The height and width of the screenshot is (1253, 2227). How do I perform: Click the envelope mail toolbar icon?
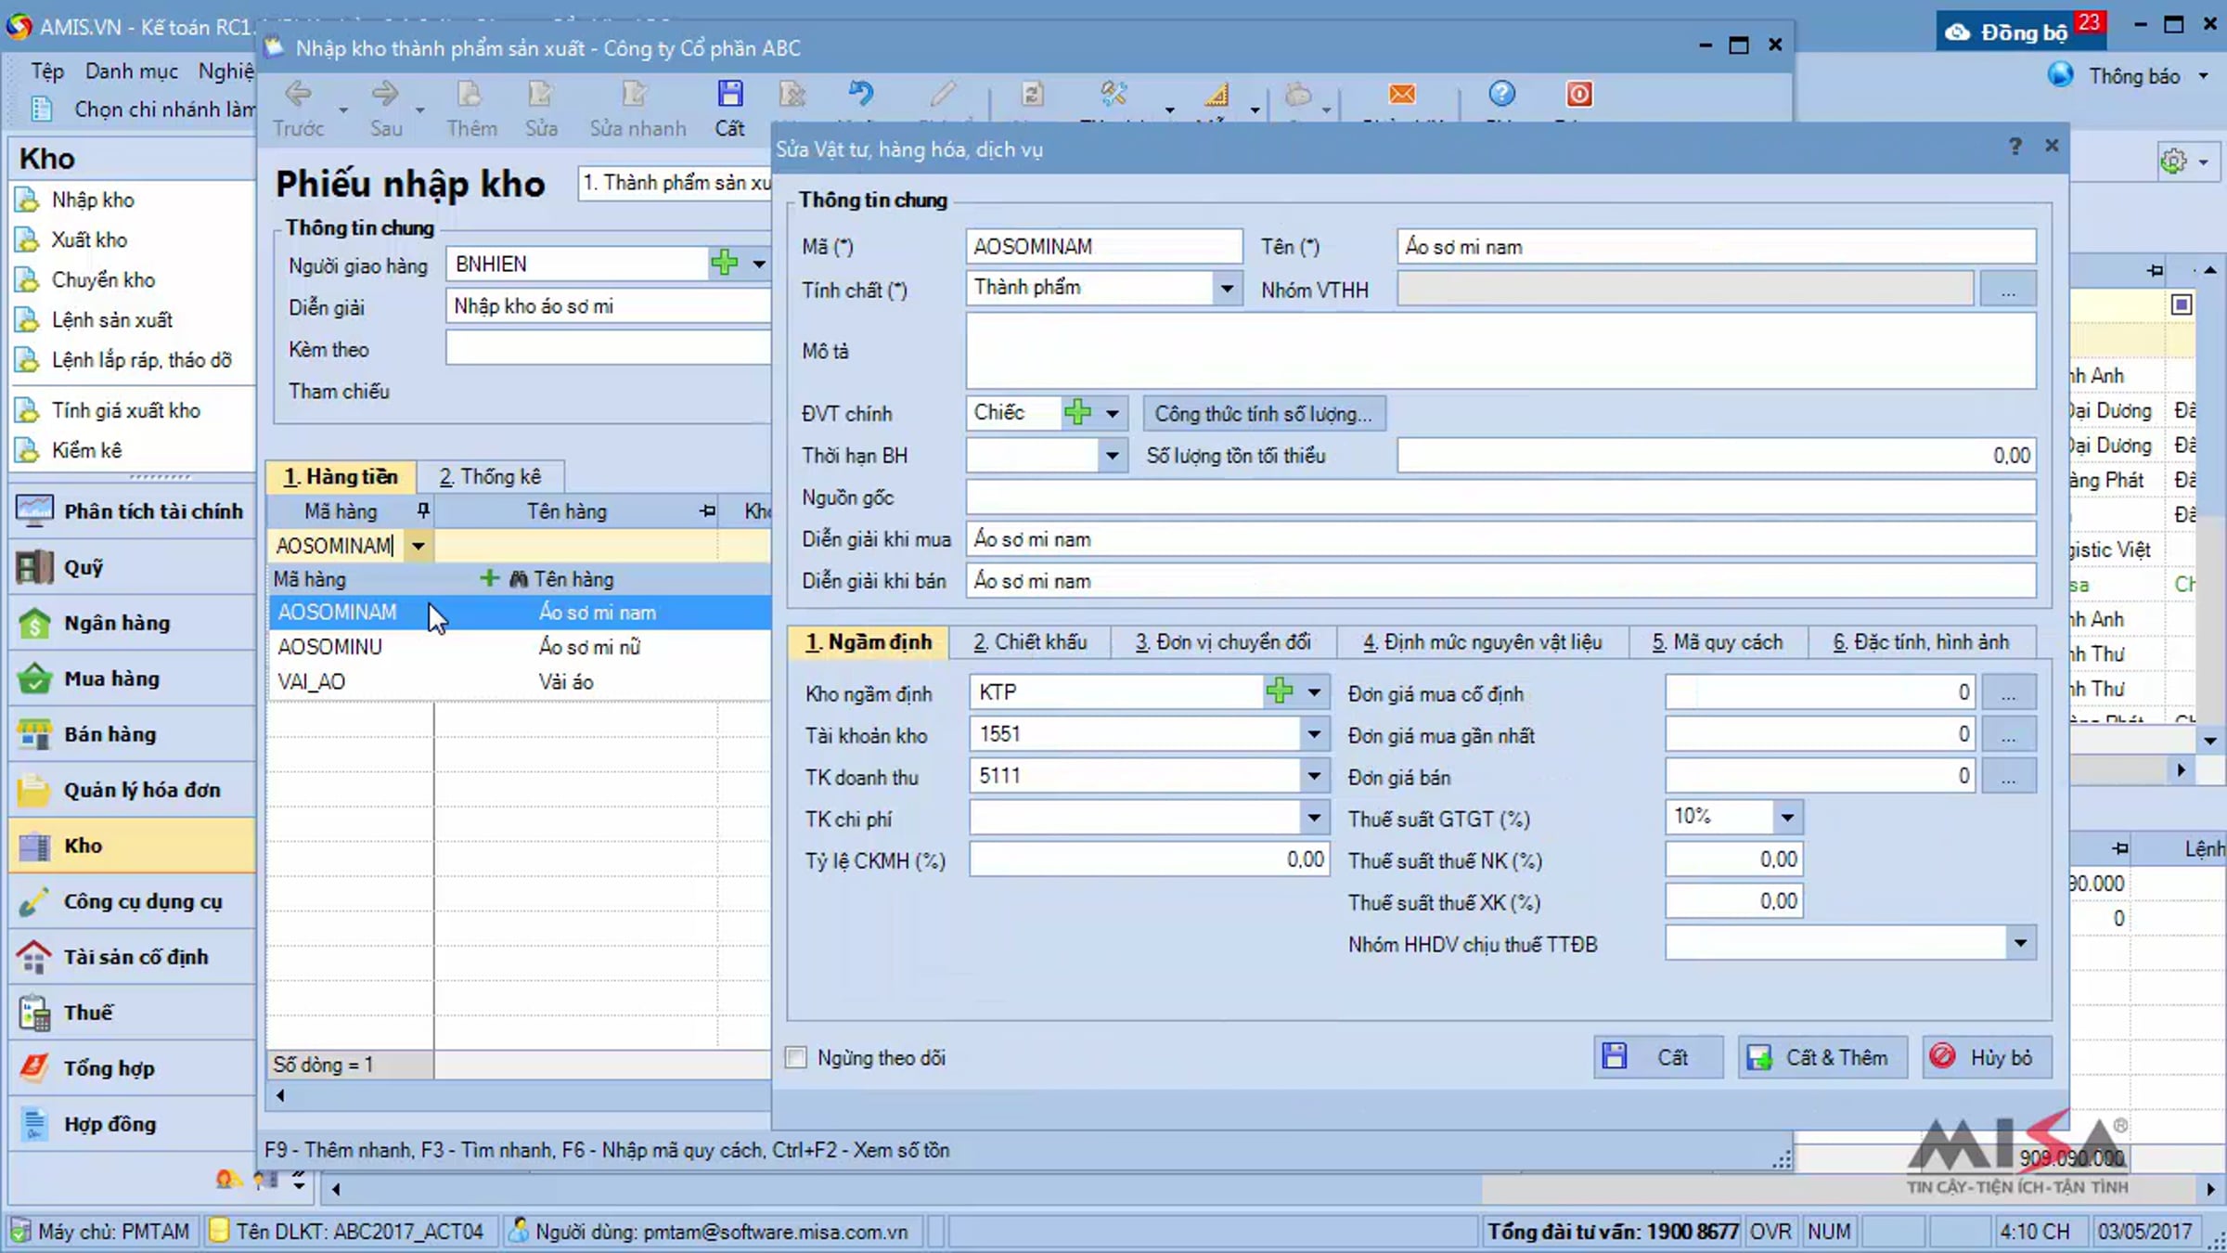tap(1402, 94)
